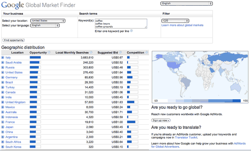Viewport: 251px width, 151px height.
Task: Click the Google logo
Action: click(x=13, y=5)
